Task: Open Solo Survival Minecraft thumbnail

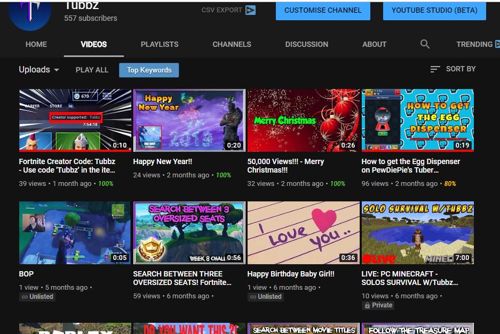Action: pyautogui.click(x=417, y=232)
